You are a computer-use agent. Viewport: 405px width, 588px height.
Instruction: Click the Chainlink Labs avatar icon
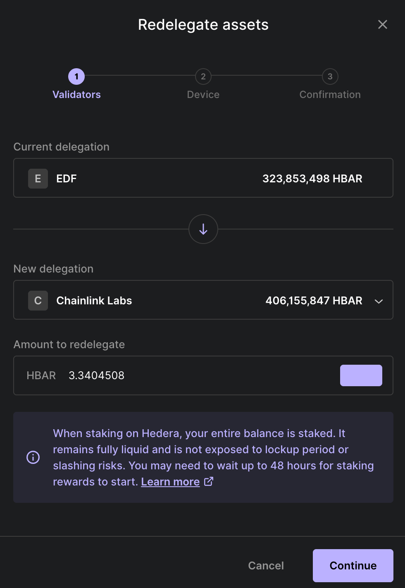[x=38, y=300]
